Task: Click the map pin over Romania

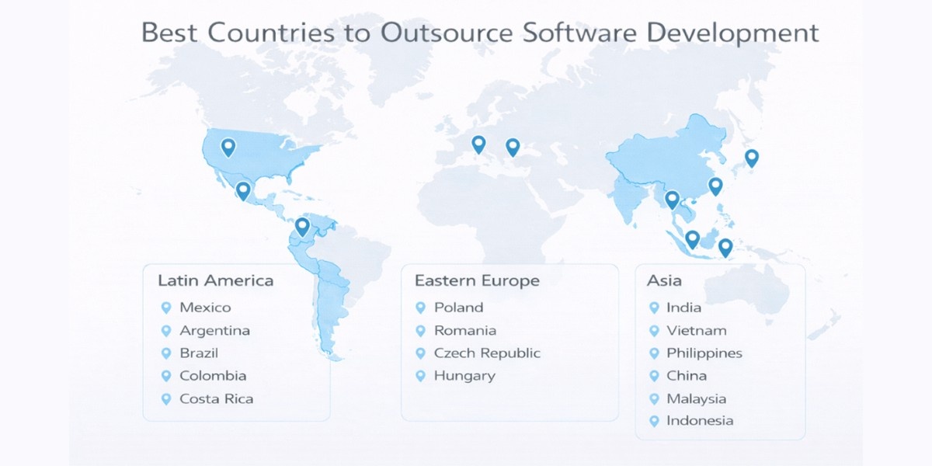Action: coord(513,145)
